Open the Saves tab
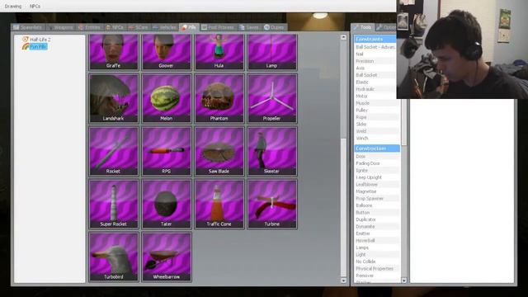This screenshot has width=528, height=297. point(249,27)
